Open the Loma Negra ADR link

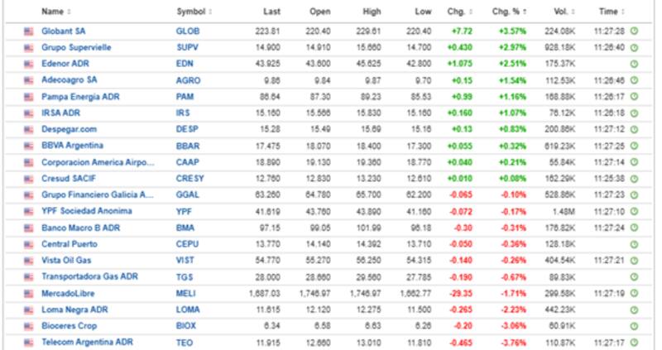[74, 309]
